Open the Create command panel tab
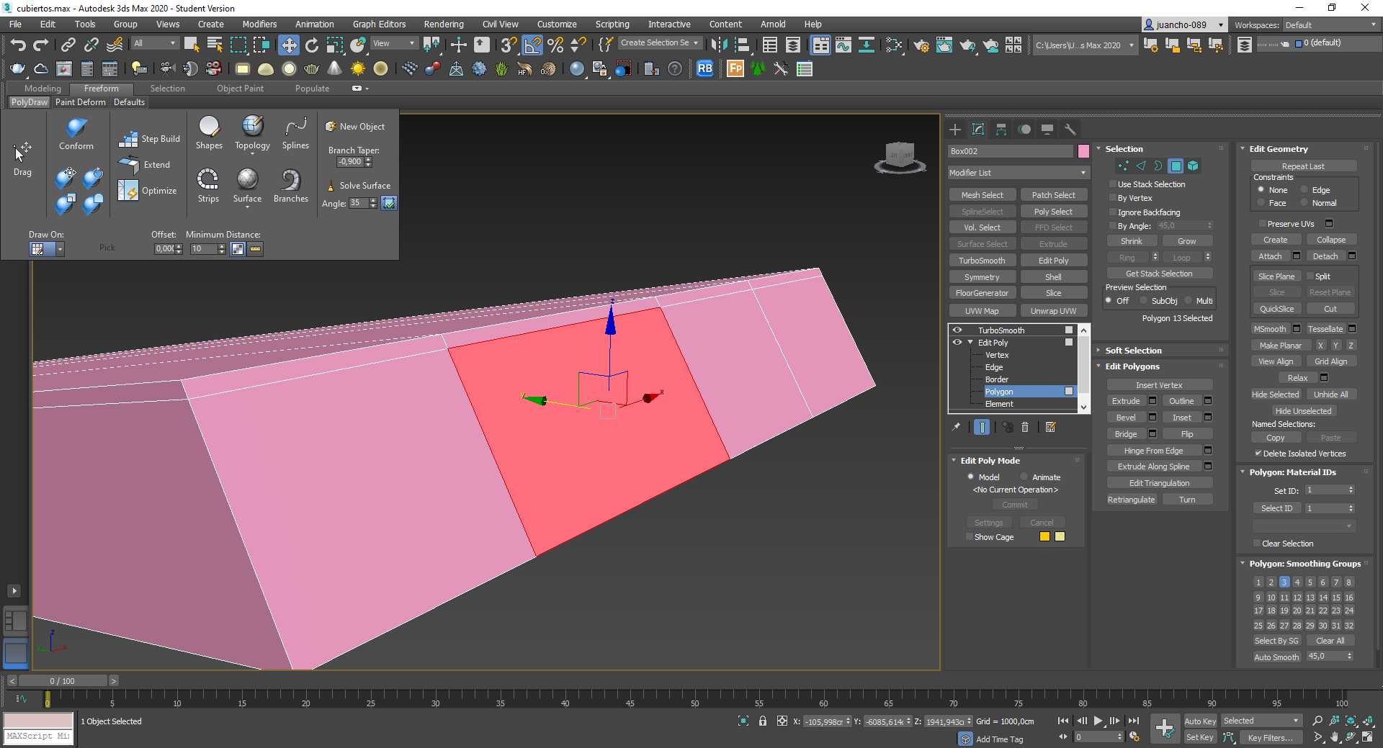The image size is (1383, 748). pyautogui.click(x=955, y=130)
